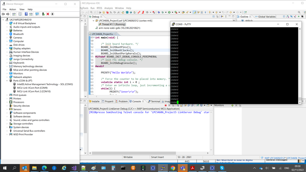
Task: Switch to the Terminal tab
Action: pos(154,101)
